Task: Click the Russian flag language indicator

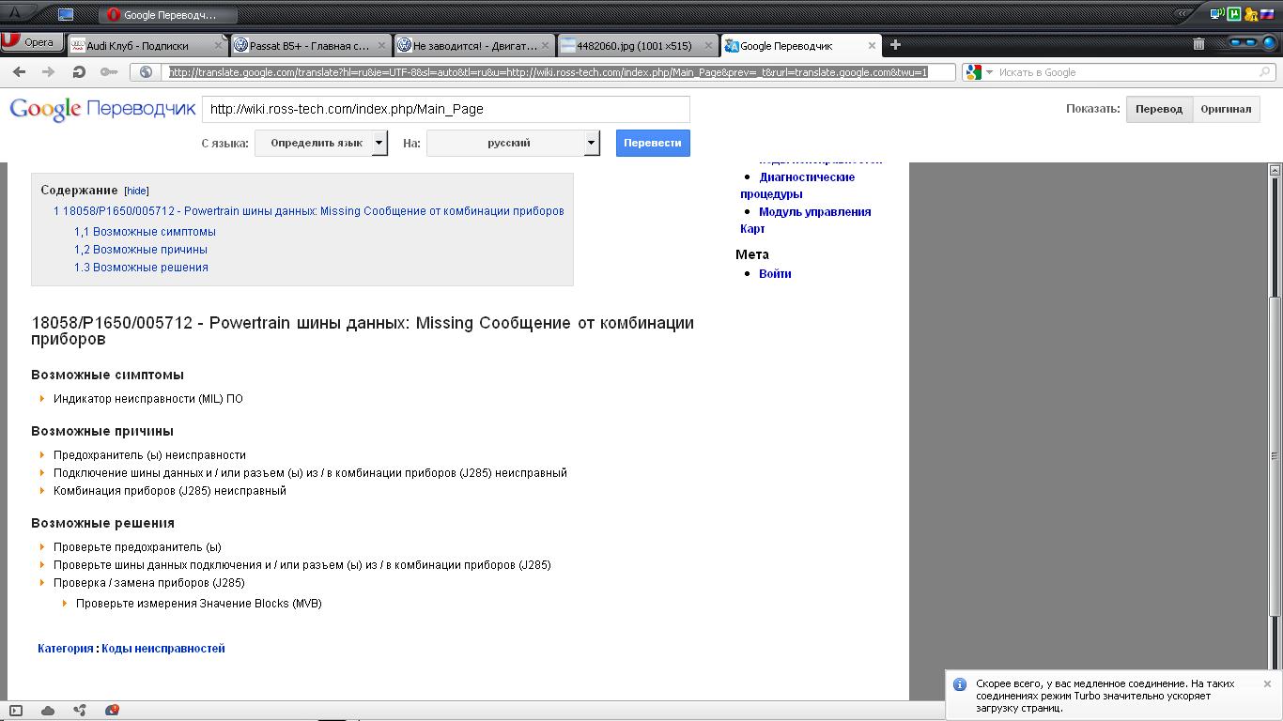Action: (x=1266, y=14)
